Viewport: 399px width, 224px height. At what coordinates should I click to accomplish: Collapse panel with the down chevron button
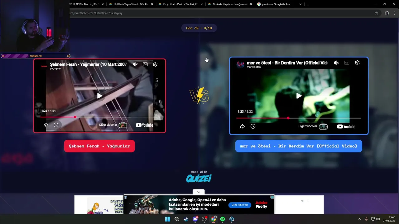(x=199, y=192)
